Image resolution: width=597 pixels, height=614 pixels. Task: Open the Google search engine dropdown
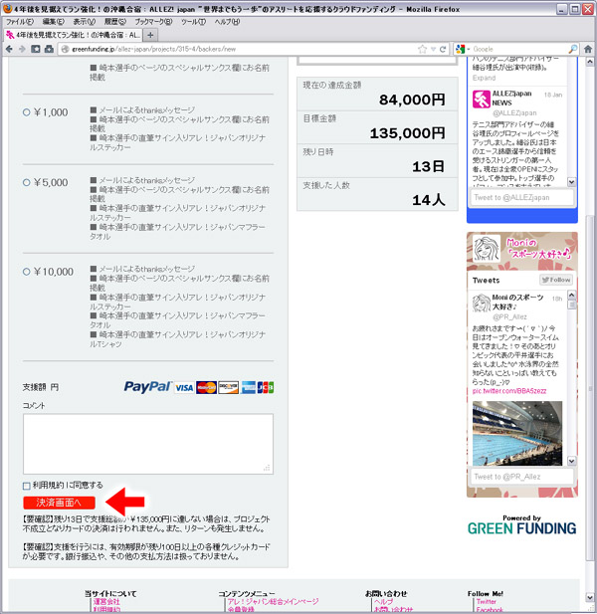[x=462, y=48]
